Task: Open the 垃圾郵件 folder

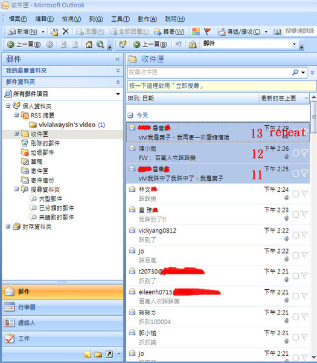Action: tap(37, 152)
